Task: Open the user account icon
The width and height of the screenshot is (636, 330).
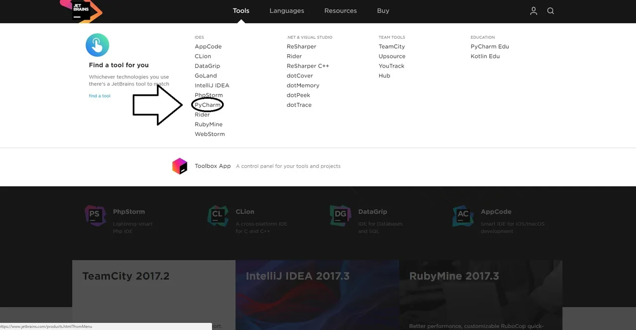Action: (x=534, y=11)
